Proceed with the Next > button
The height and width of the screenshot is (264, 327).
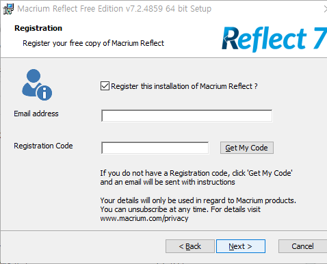tap(241, 246)
